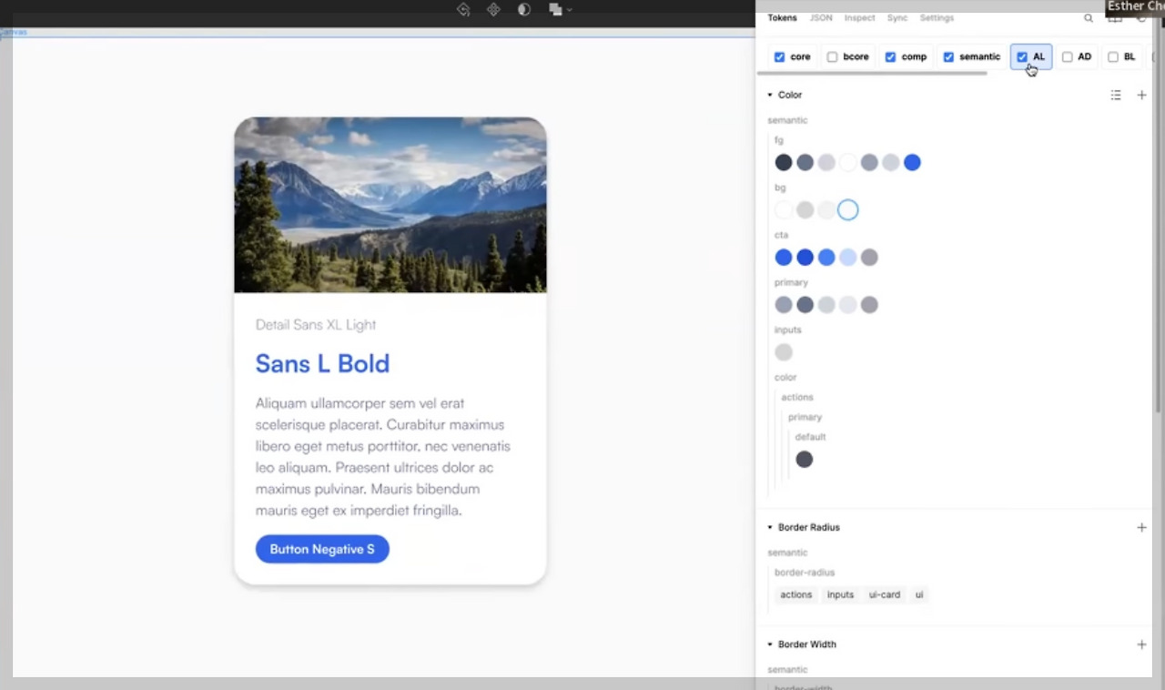Enable the bcore token set
This screenshot has height=690, width=1165.
[x=832, y=56]
